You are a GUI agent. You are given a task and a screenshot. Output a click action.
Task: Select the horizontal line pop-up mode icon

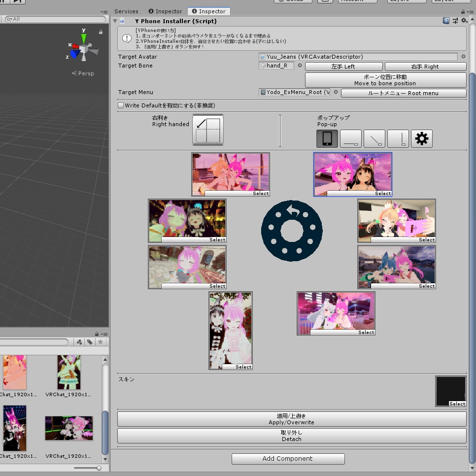[x=351, y=139]
